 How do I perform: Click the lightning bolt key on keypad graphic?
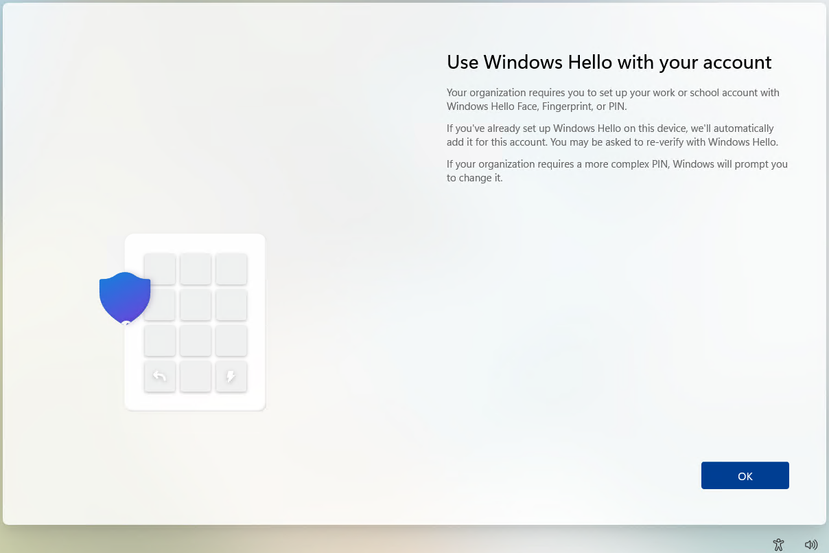click(x=231, y=376)
